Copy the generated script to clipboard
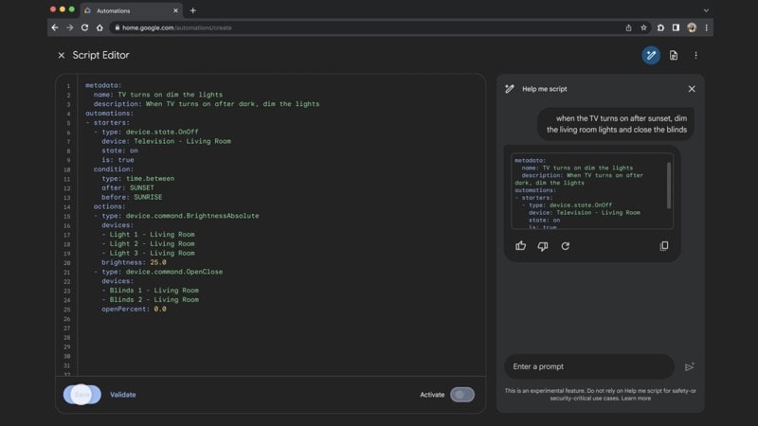Screen dimensions: 758x426 (x=664, y=246)
